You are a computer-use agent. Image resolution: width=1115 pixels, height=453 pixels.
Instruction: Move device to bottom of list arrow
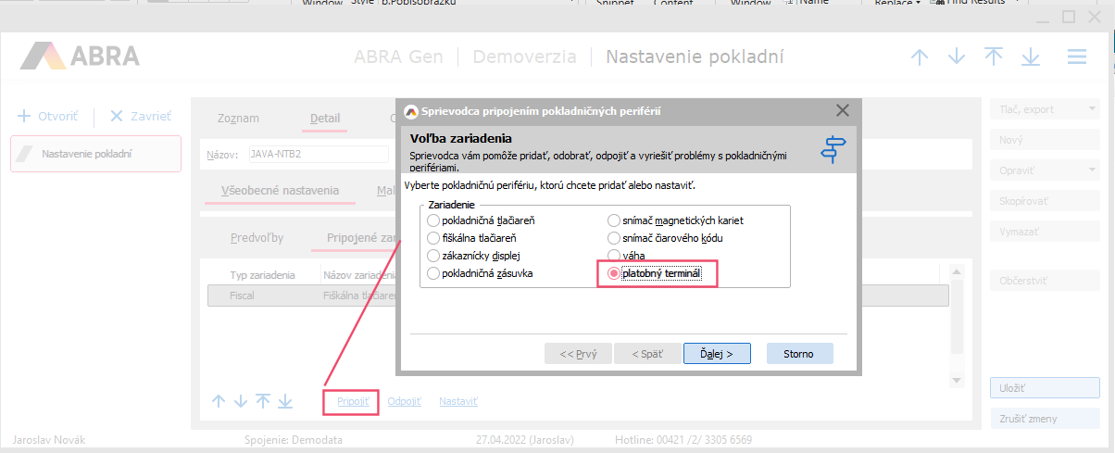click(285, 401)
